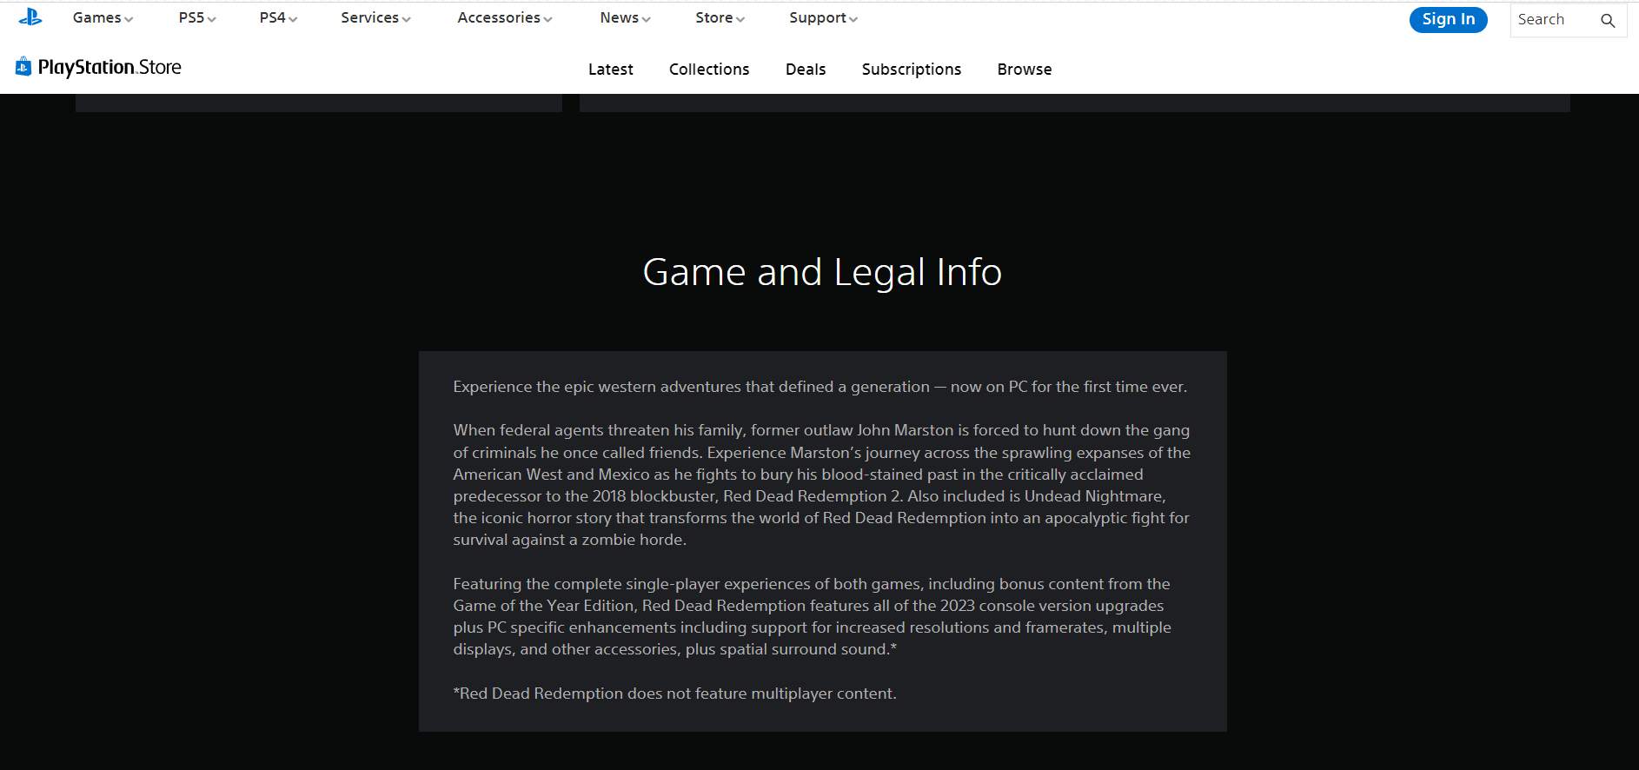This screenshot has width=1639, height=770.
Task: Expand the PS4 menu
Action: pos(278,18)
